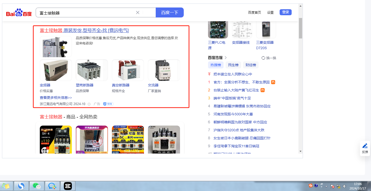Image resolution: width=371 pixels, height=191 pixels.
Task: Click the 三菱PLC电源 thumbnail image
Action: [x=218, y=29]
